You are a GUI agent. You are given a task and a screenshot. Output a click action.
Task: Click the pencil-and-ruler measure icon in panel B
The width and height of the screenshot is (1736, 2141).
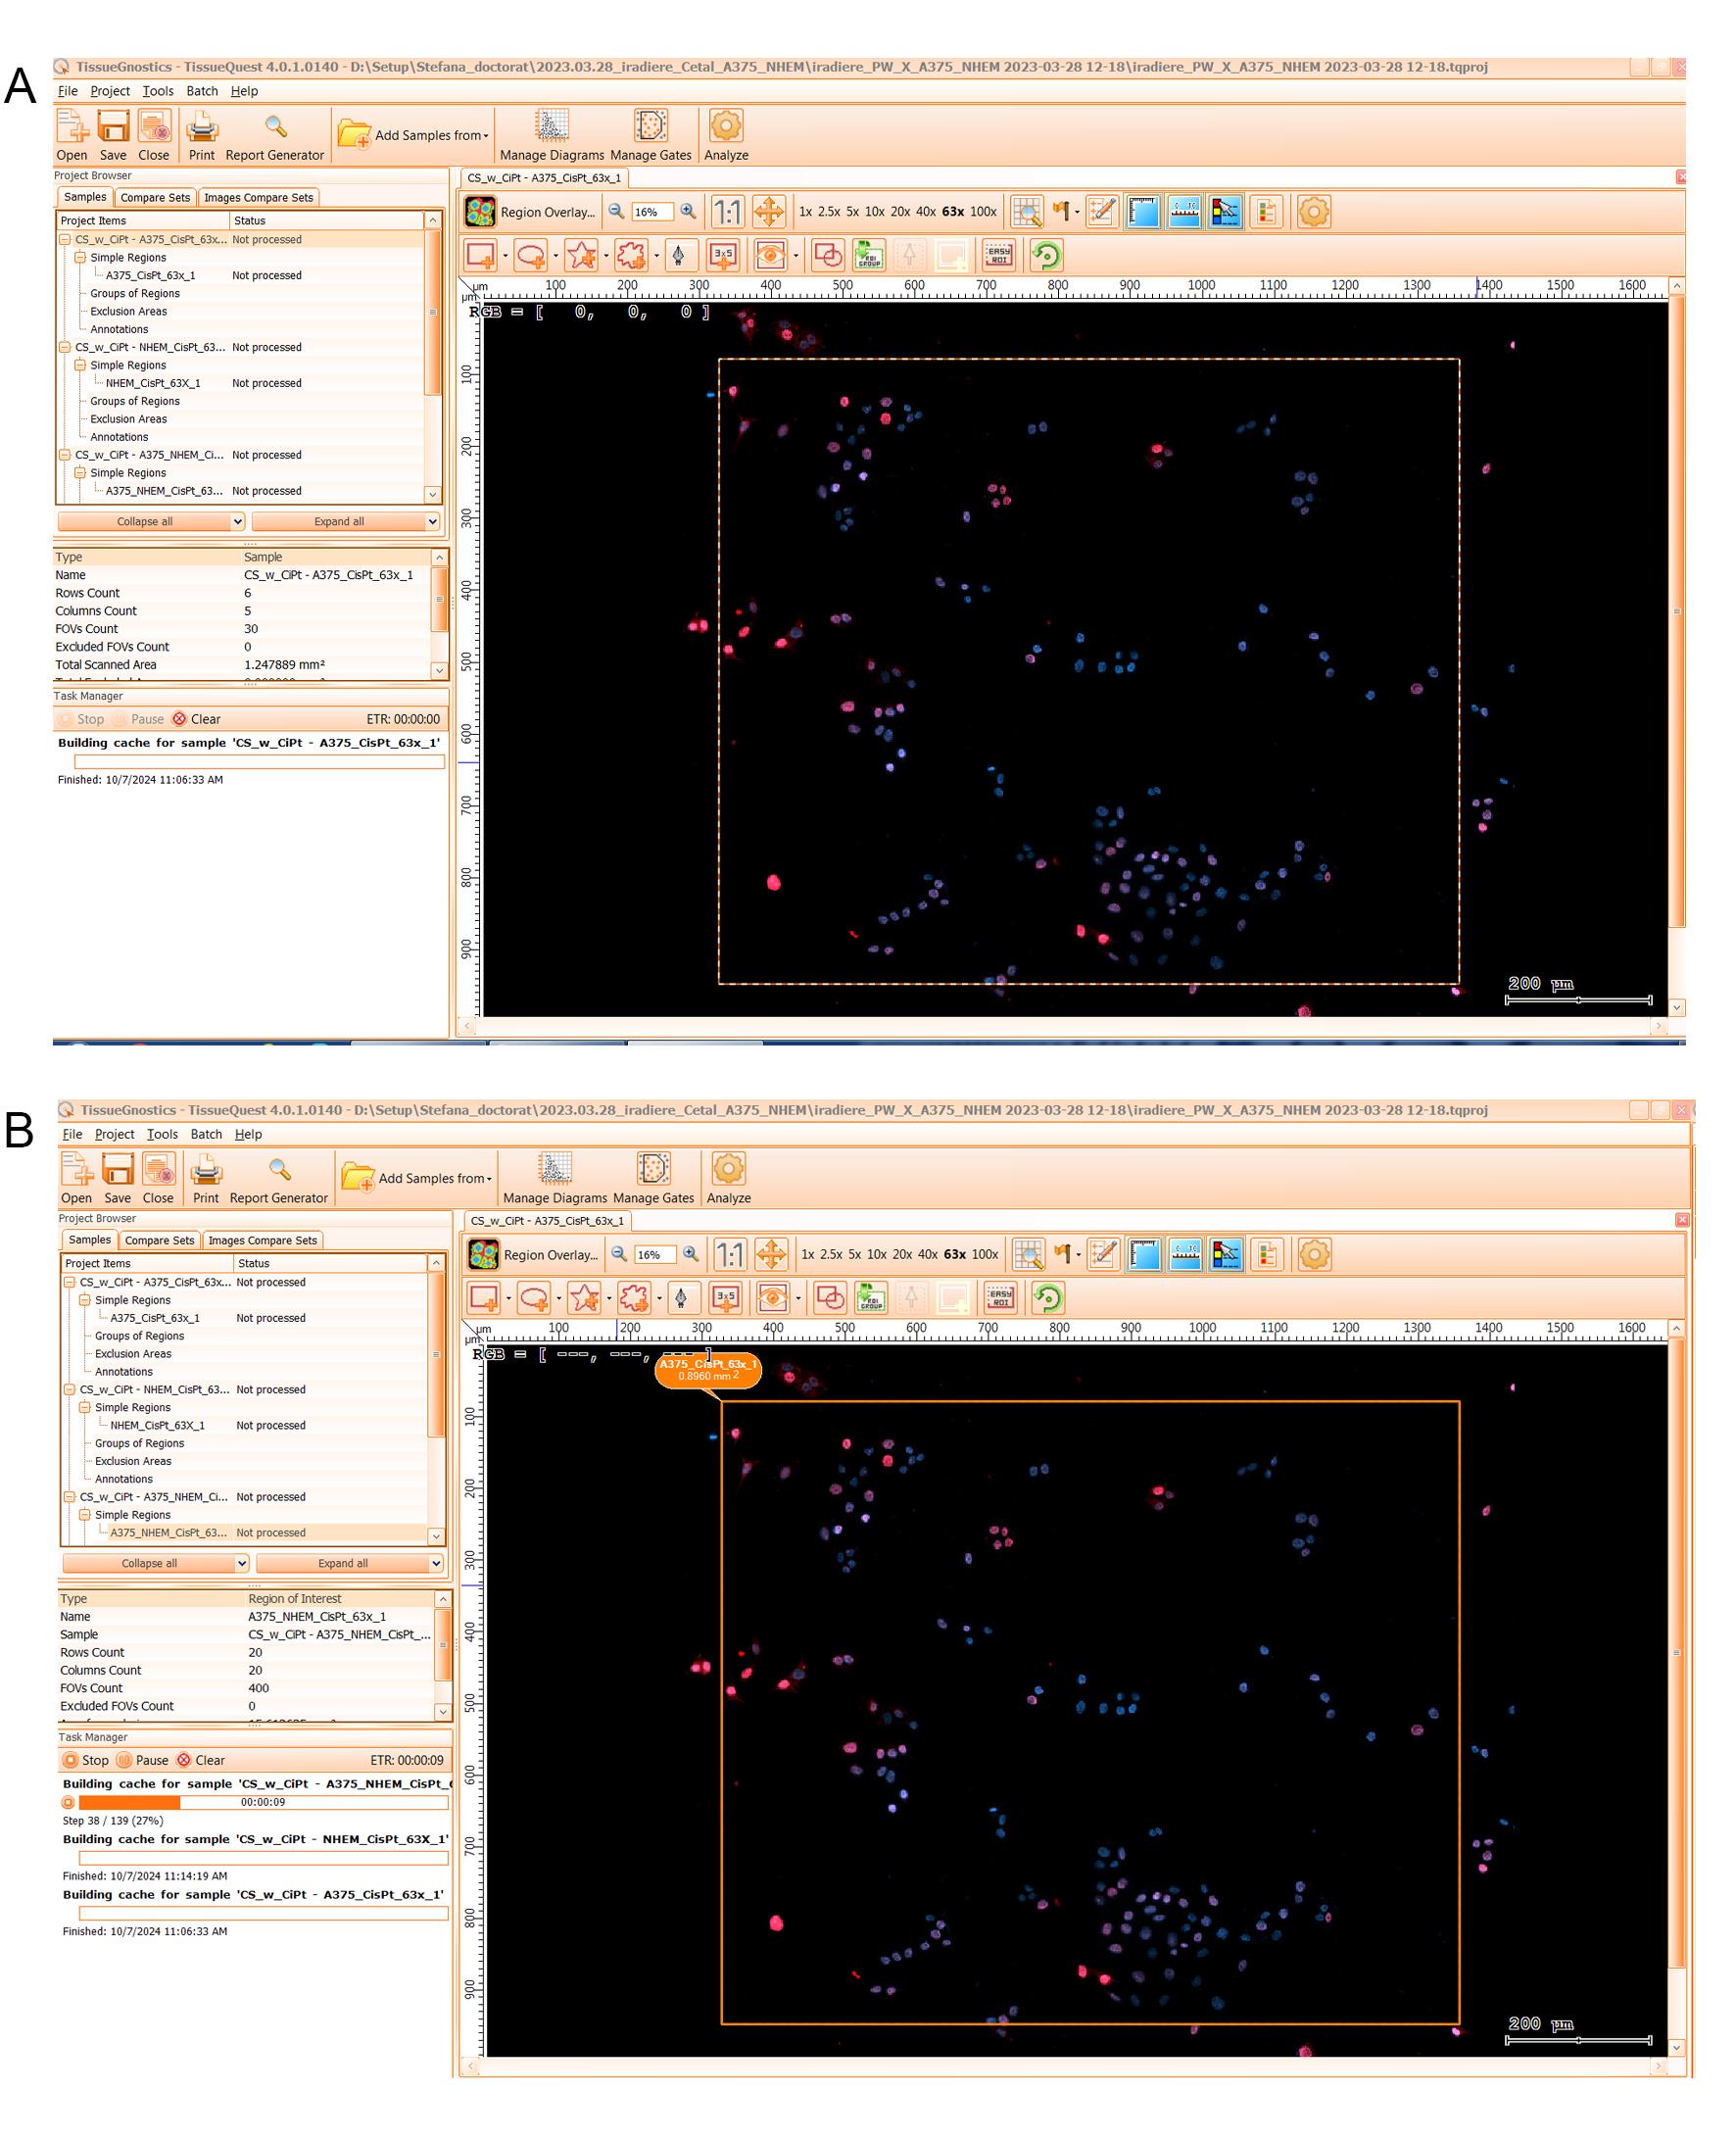pyautogui.click(x=1104, y=1255)
